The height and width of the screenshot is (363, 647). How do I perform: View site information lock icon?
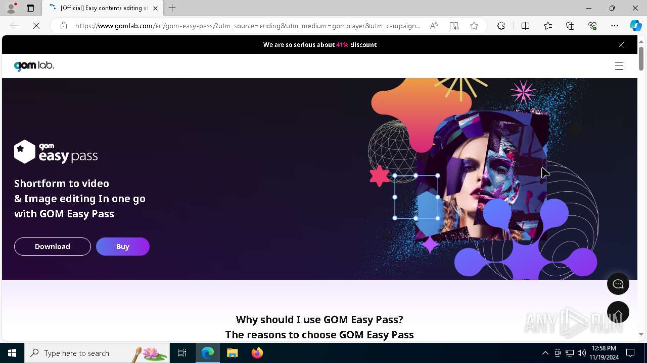[64, 26]
